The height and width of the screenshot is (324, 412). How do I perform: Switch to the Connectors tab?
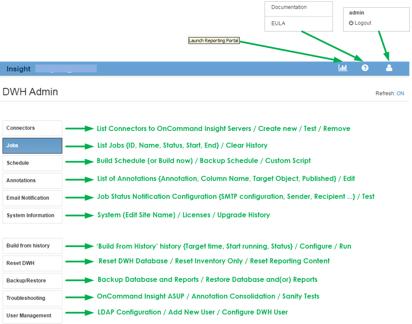[x=32, y=128]
